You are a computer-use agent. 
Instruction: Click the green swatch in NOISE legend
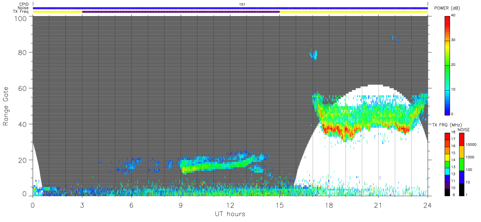click(x=461, y=164)
